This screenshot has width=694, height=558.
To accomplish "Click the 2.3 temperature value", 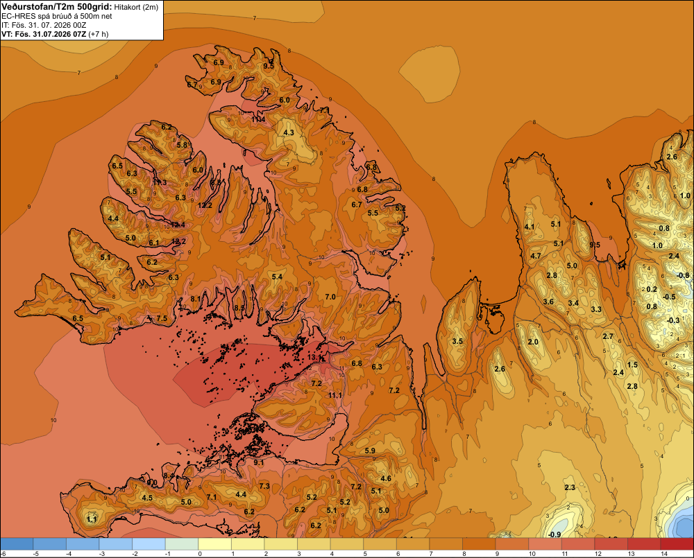I will (x=570, y=487).
